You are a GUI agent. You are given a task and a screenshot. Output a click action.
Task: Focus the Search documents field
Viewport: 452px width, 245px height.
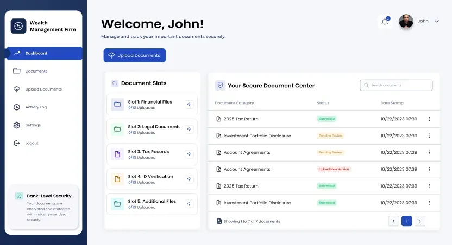tap(396, 85)
